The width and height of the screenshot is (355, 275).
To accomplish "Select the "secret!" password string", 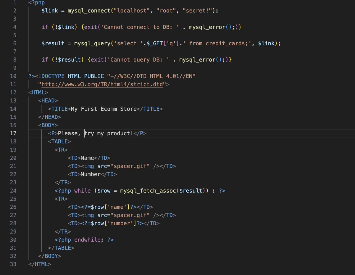I will pyautogui.click(x=197, y=11).
